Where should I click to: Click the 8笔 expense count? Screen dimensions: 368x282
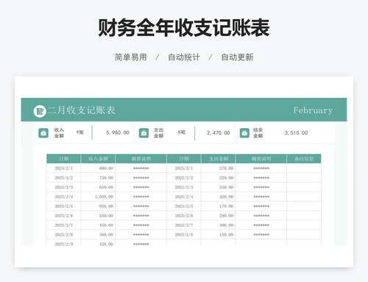click(x=182, y=133)
